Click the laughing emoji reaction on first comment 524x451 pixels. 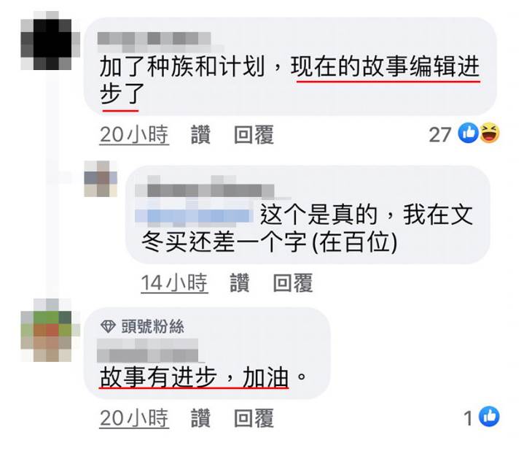(x=490, y=133)
